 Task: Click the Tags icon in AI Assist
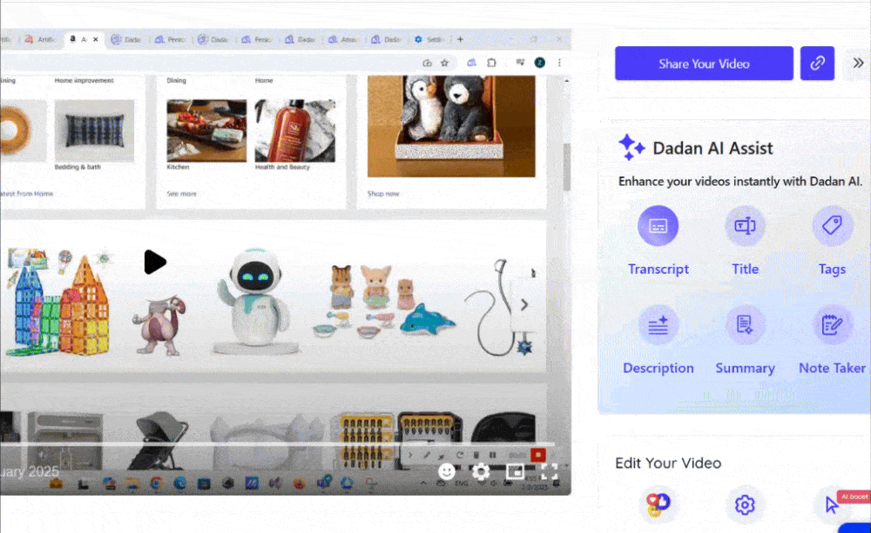tap(832, 227)
